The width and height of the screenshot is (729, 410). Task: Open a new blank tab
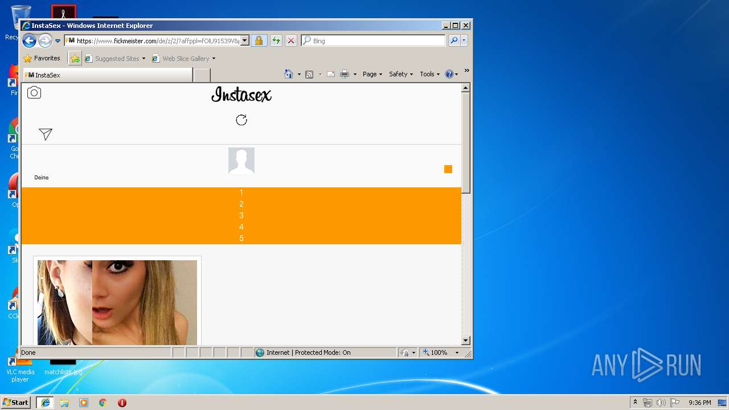point(202,75)
